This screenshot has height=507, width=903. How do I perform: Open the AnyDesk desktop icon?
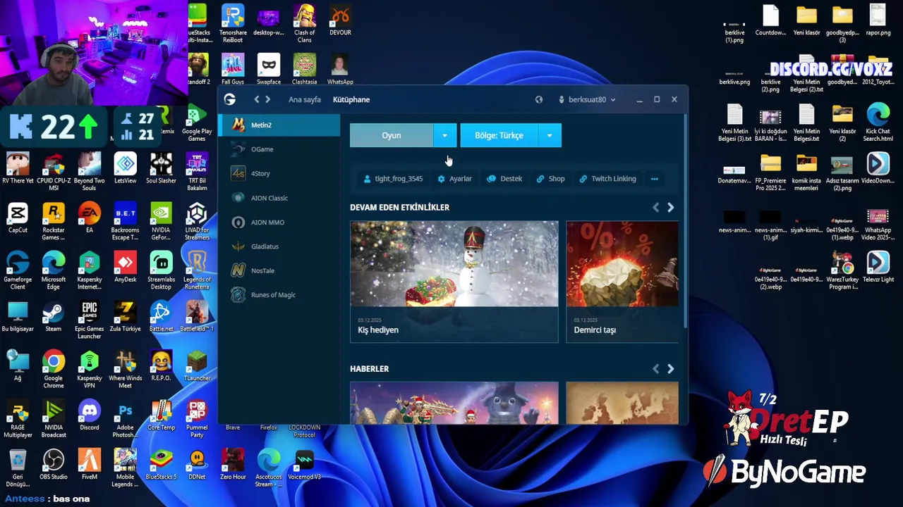click(x=125, y=267)
